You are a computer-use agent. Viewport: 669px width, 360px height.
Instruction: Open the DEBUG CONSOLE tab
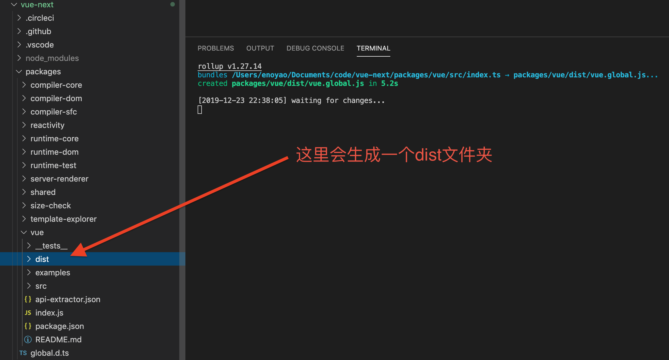(315, 48)
